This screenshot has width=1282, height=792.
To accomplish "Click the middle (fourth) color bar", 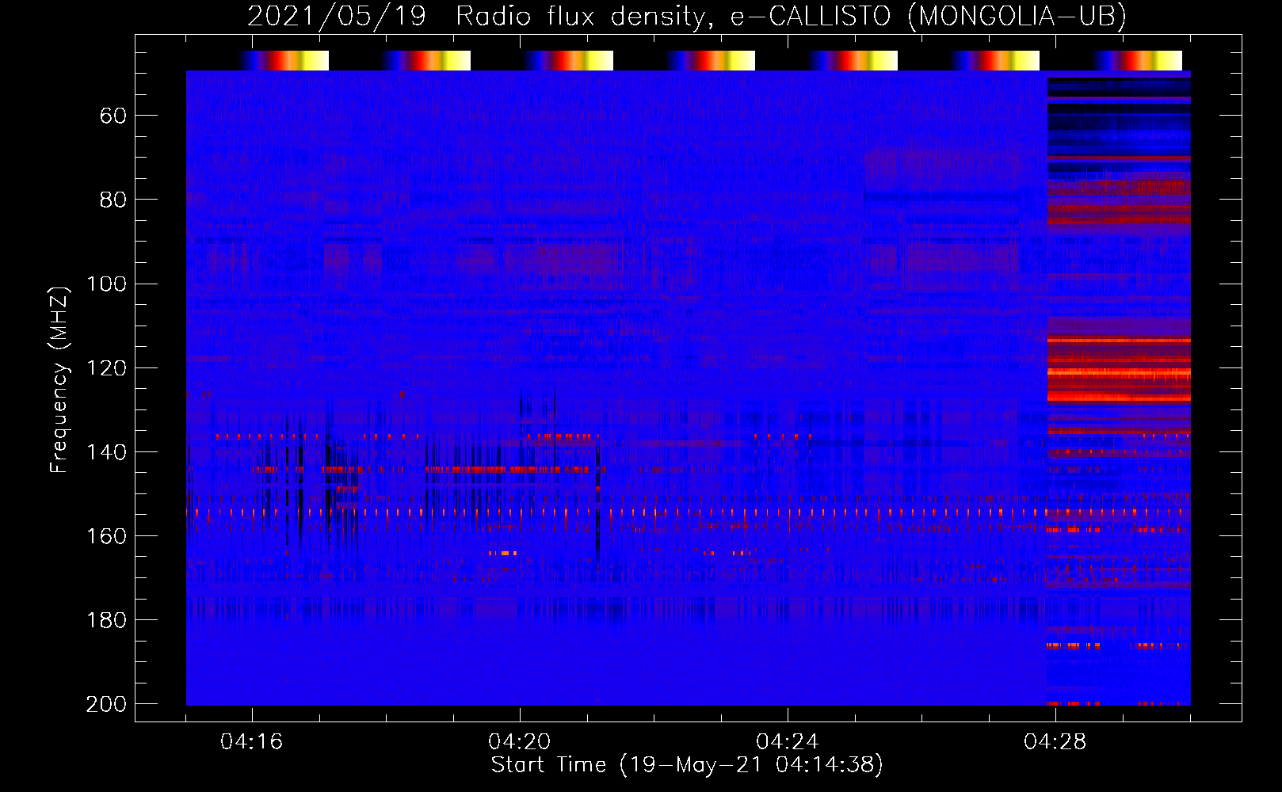I will pyautogui.click(x=711, y=60).
